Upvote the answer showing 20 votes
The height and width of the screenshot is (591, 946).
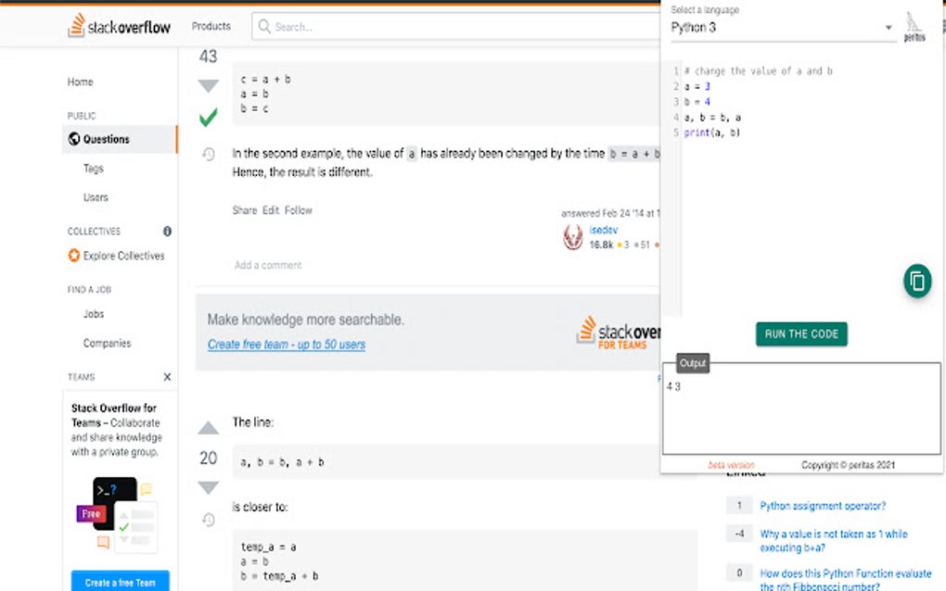click(x=206, y=428)
